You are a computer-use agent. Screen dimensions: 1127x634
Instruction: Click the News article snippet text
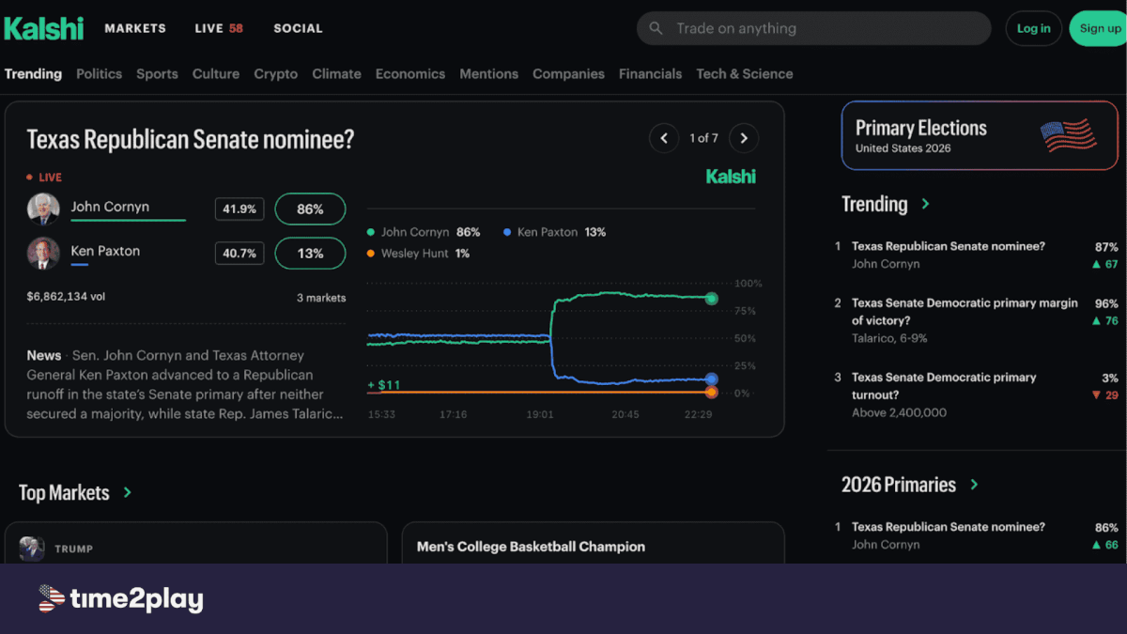[x=186, y=384]
